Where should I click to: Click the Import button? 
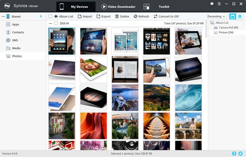pos(85,16)
